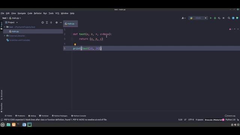Change the 4 spaces indent setting
This screenshot has width=240, height=135.
coord(199,120)
